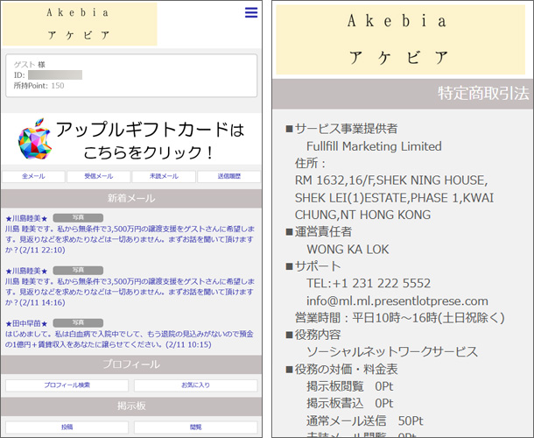Click the Akebia logo on left page
534x438 pixels.
81,25
